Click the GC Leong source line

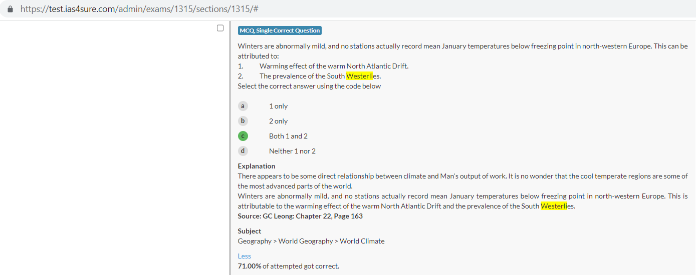(300, 216)
